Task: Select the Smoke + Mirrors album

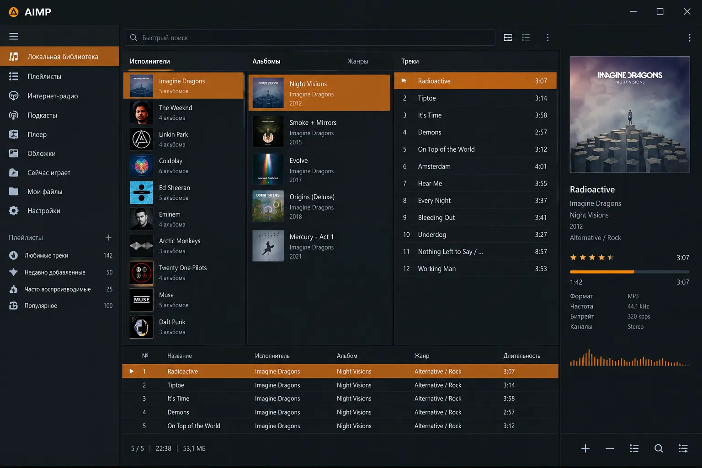Action: (319, 132)
